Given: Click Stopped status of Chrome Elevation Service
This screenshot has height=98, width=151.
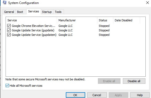Looking at the screenshot, I should click(104, 26).
